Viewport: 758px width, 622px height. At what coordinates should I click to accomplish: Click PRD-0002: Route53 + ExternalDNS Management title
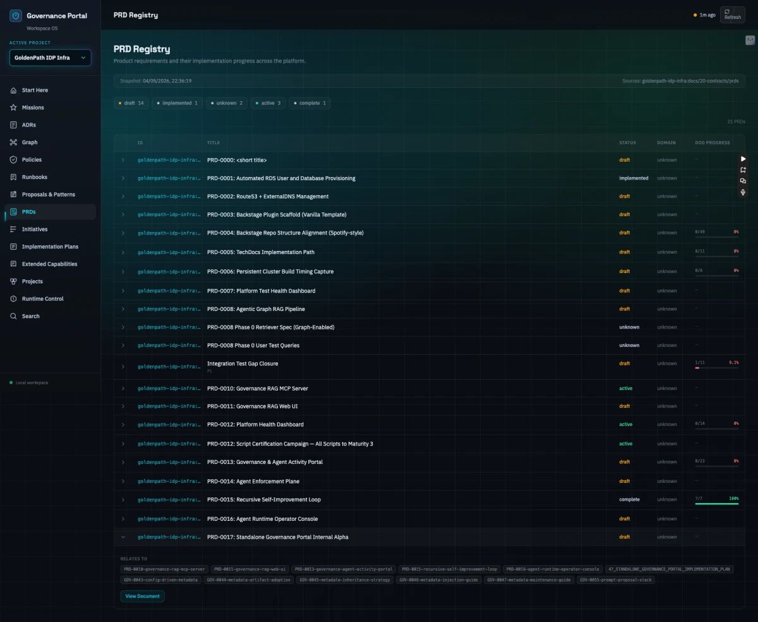click(268, 197)
